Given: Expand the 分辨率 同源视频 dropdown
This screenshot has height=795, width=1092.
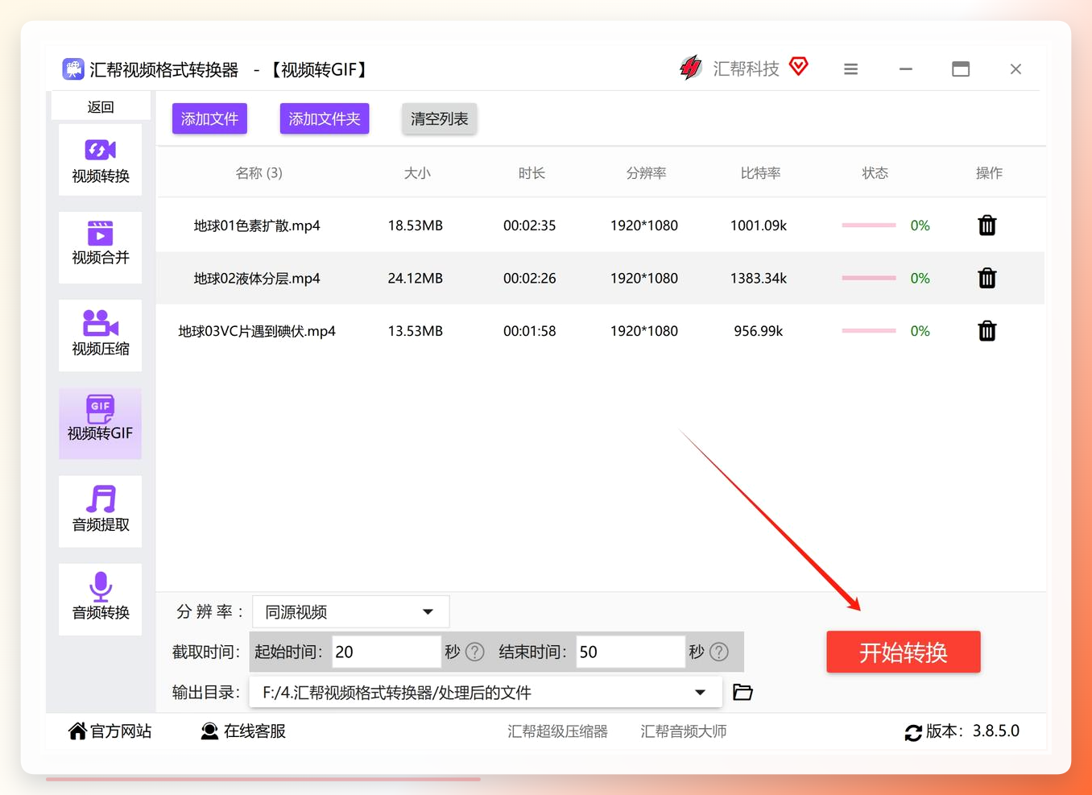Looking at the screenshot, I should tap(351, 612).
